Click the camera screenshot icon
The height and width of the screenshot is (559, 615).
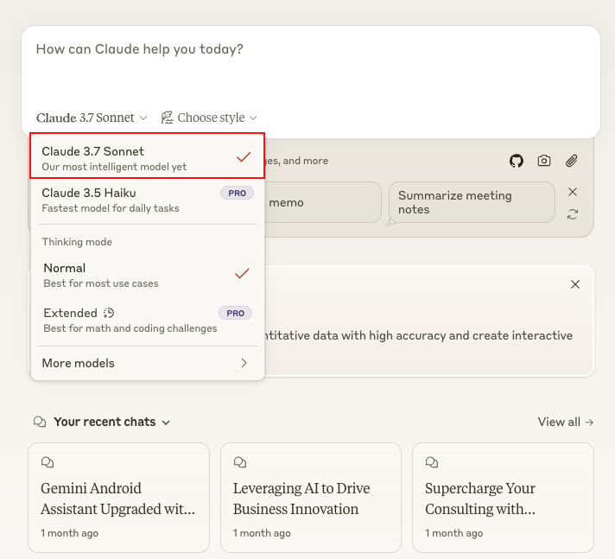click(x=543, y=161)
